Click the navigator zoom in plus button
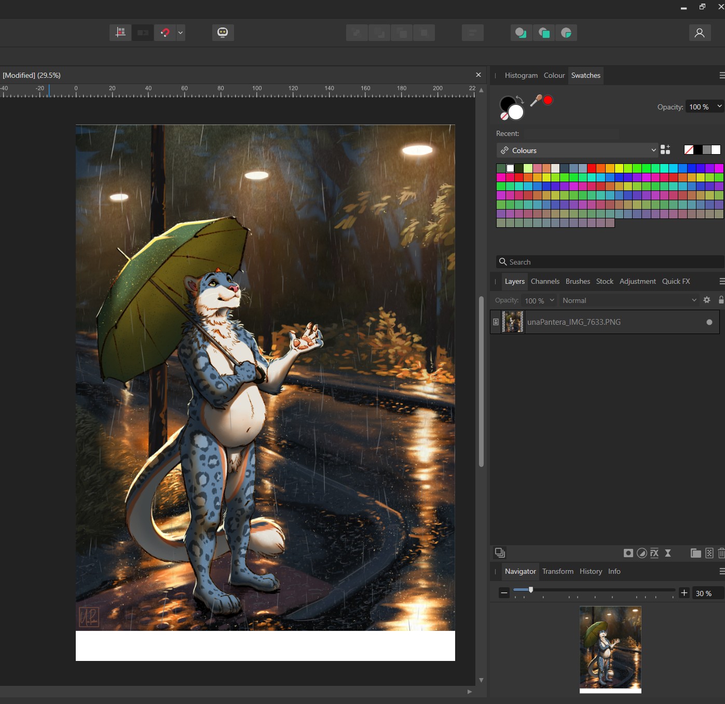 coord(684,593)
